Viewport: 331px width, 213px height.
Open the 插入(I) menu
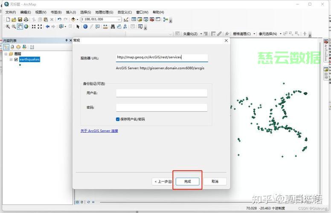coord(71,12)
